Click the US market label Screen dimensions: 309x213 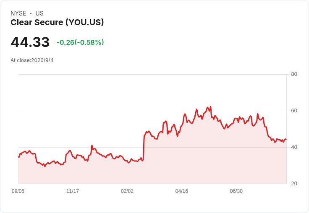pyautogui.click(x=39, y=13)
